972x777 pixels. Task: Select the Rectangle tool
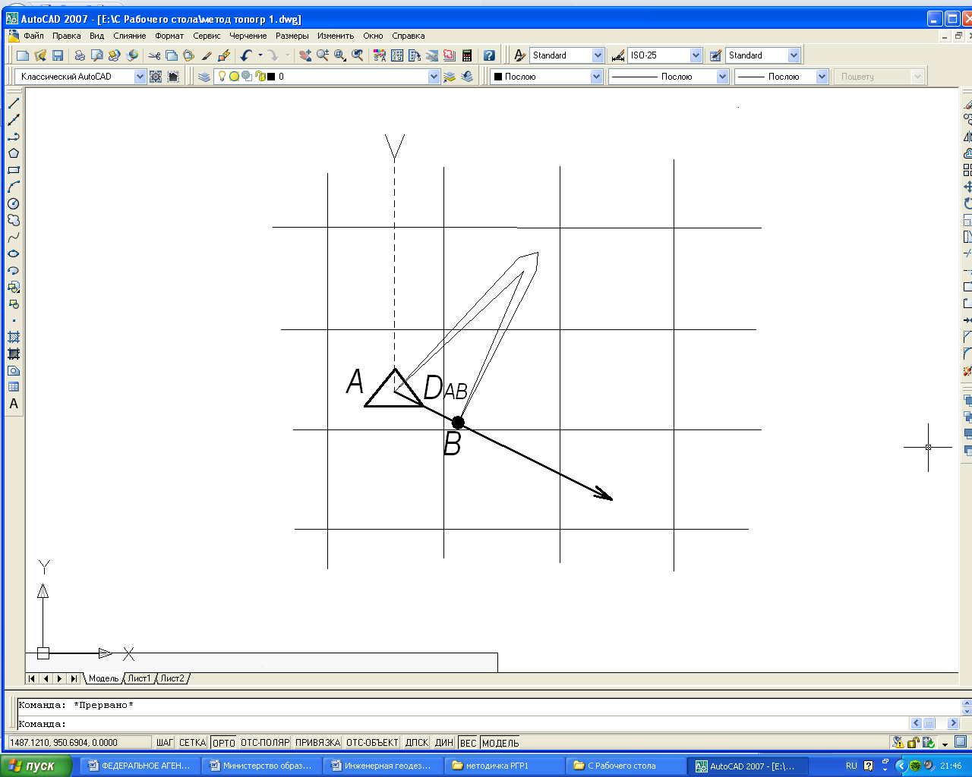click(x=13, y=170)
